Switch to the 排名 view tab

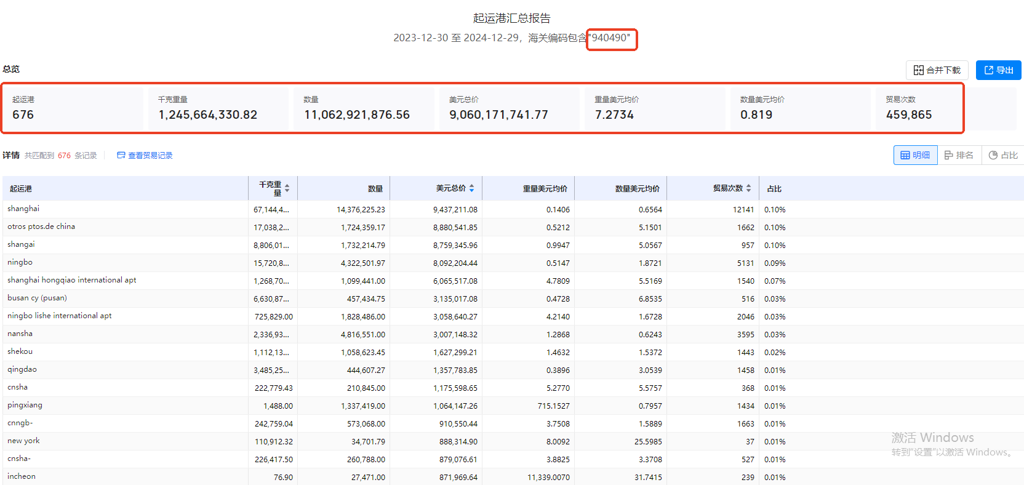click(x=959, y=155)
